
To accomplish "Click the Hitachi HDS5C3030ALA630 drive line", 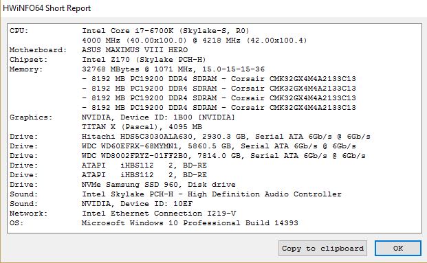I will click(x=226, y=137).
